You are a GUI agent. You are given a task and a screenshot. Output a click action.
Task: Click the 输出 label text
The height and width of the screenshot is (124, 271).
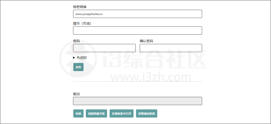coord(76,94)
